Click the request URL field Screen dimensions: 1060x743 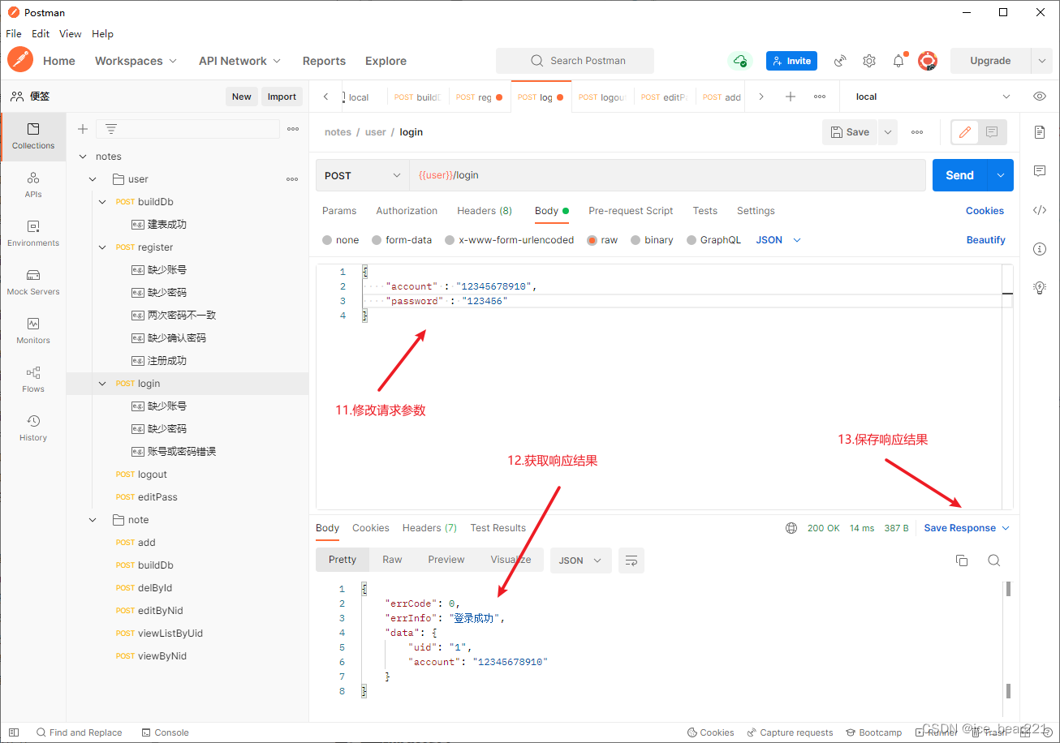pos(667,175)
